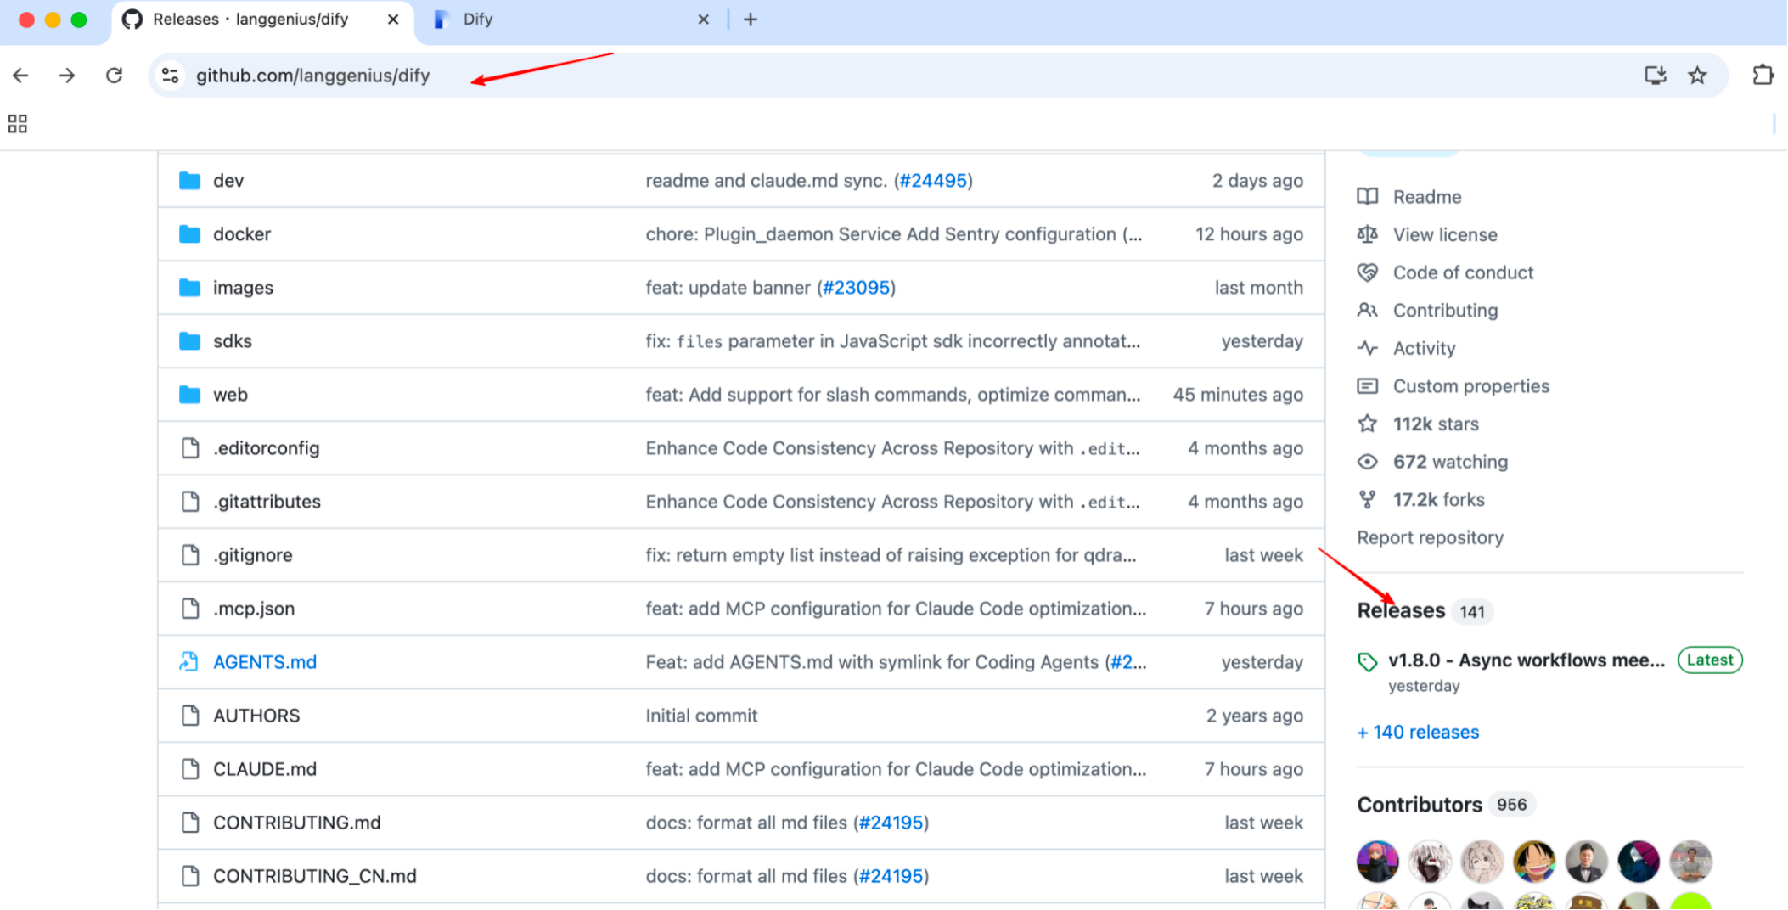The image size is (1788, 910).
Task: Open the Custom properties link
Action: coord(1470,386)
